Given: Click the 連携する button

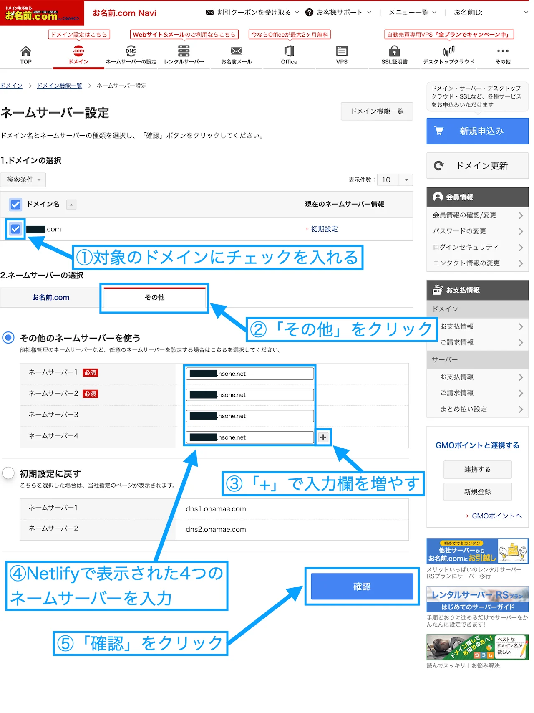Looking at the screenshot, I should [x=477, y=470].
